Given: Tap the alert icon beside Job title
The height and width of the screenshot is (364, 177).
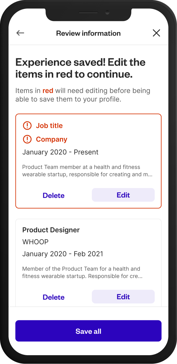Looking at the screenshot, I should (27, 125).
